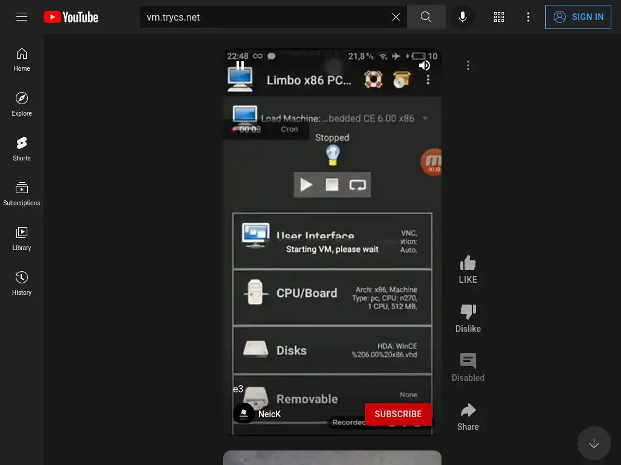Open Shorts in the sidebar

coord(22,149)
